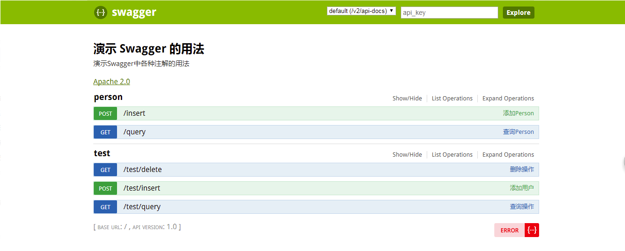Focus the api_key input field
This screenshot has height=251, width=625.
tap(449, 13)
